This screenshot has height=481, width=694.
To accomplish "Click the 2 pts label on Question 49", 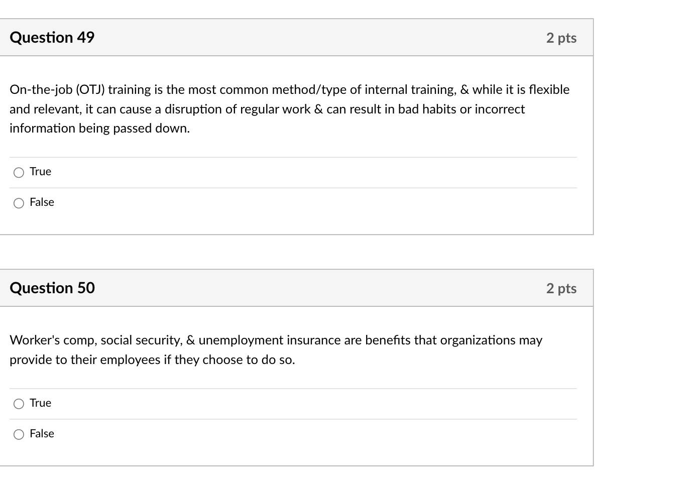I will pyautogui.click(x=561, y=38).
